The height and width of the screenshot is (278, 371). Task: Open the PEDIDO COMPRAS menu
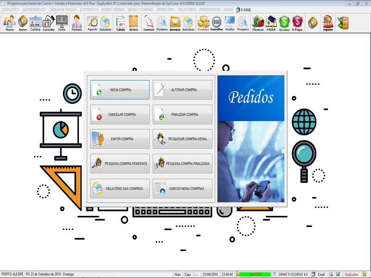(141, 10)
